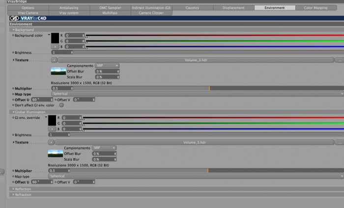Switch to the Displacement tab
The height and width of the screenshot is (208, 344).
pyautogui.click(x=233, y=8)
